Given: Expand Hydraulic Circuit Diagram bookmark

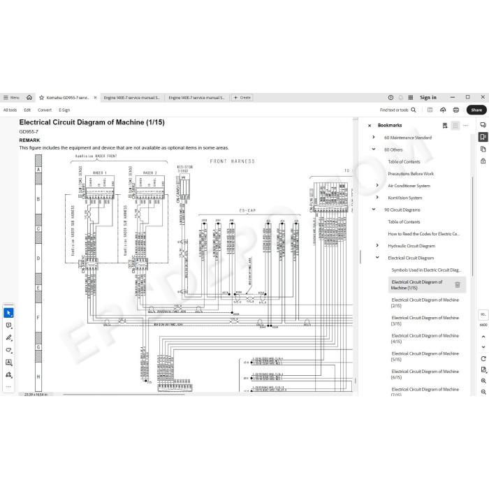Looking at the screenshot, I should click(x=377, y=246).
